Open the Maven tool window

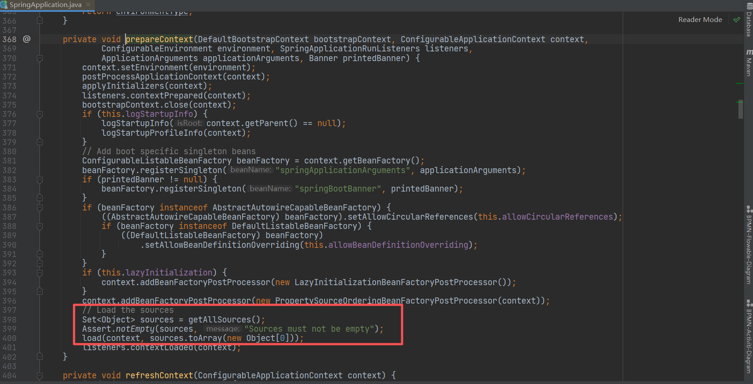[x=749, y=63]
